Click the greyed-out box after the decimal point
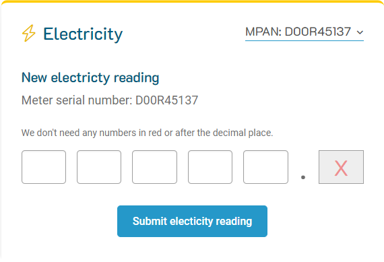 [x=341, y=167]
